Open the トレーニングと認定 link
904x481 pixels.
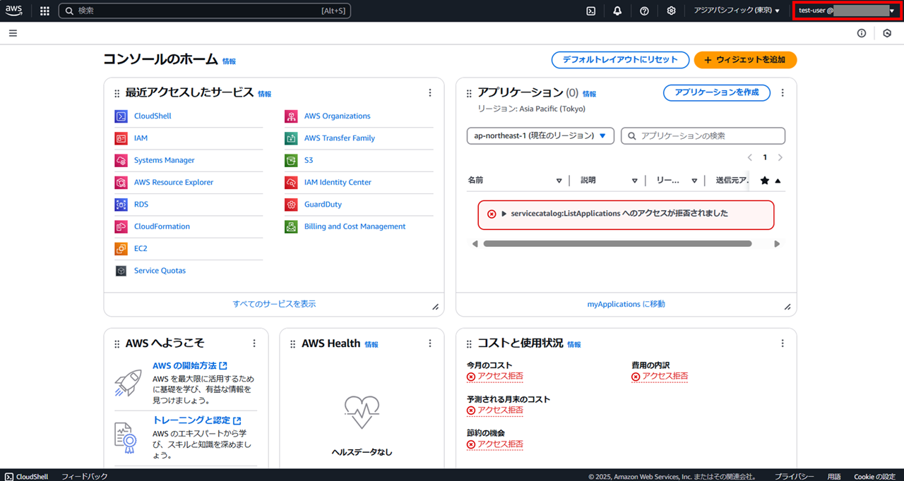(197, 420)
